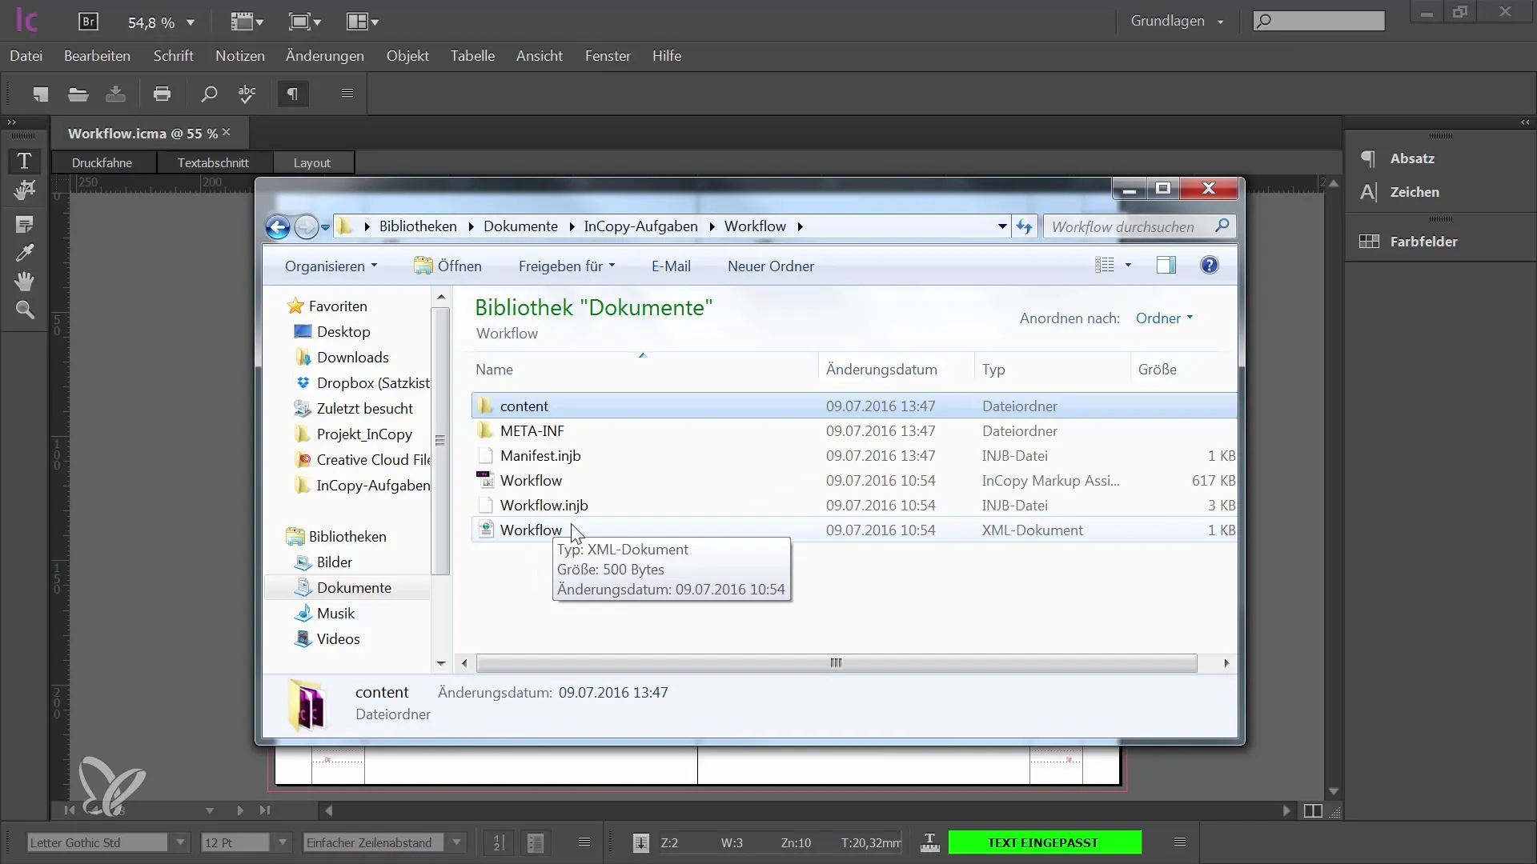Screen dimensions: 1537x864
Task: Click the paragraph formatting icon in toolbar
Action: [292, 95]
